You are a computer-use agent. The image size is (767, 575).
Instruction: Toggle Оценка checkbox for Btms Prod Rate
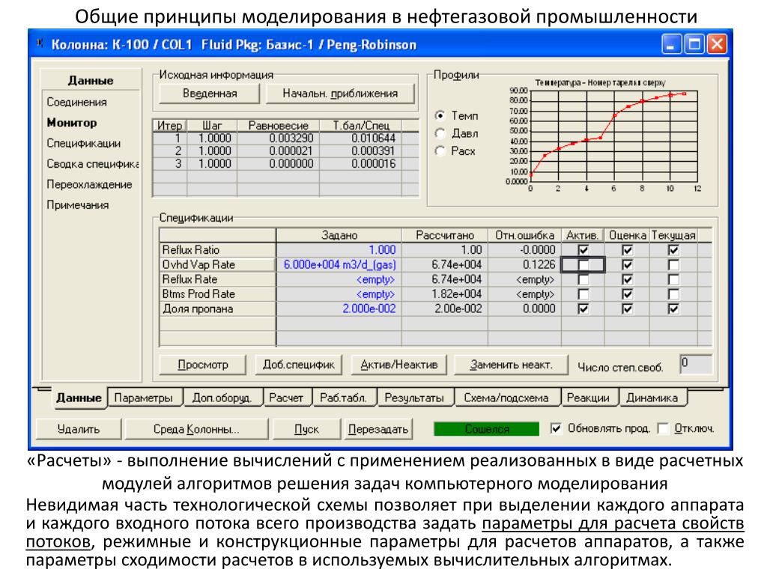point(627,294)
